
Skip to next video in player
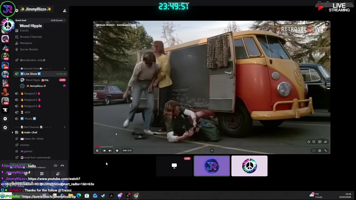[x=110, y=151]
